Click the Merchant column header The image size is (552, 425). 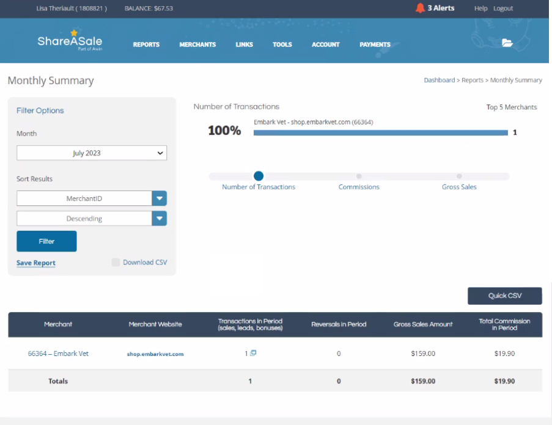(58, 324)
